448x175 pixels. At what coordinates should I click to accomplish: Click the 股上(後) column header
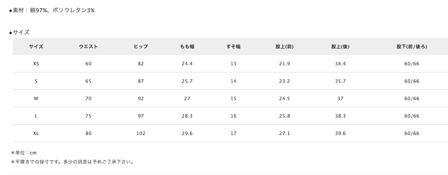341,46
